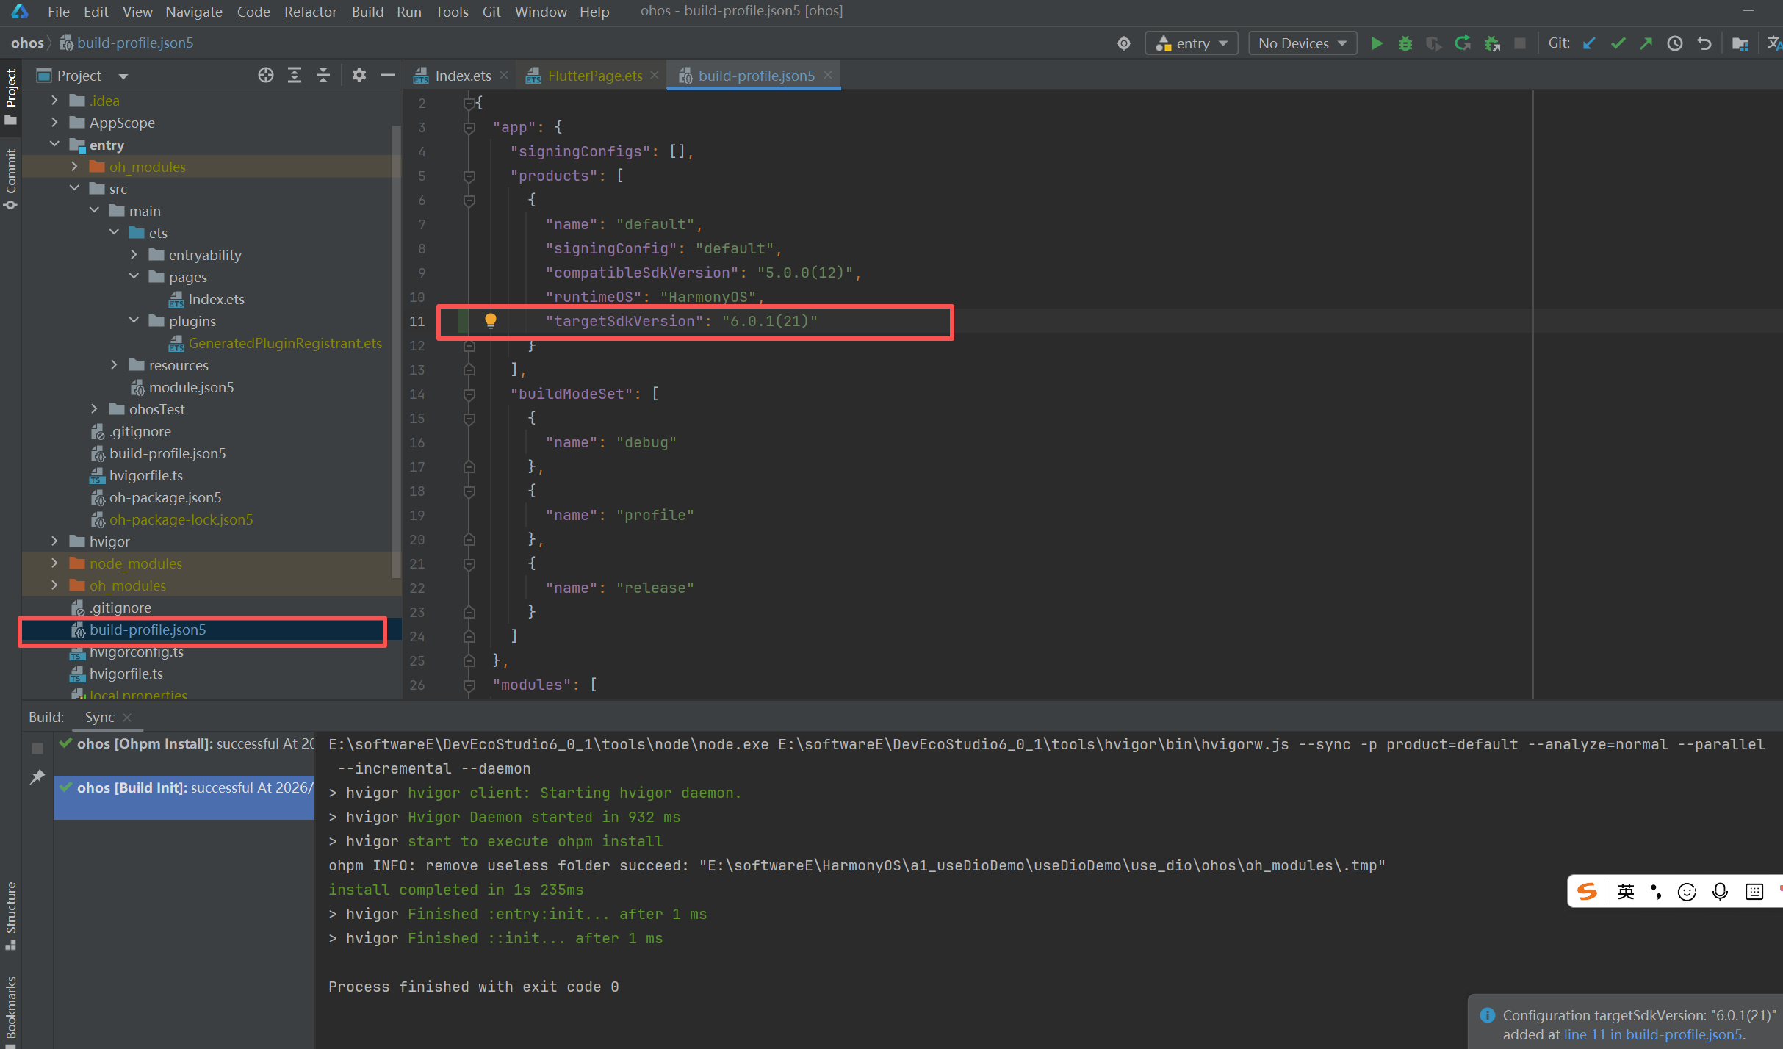Click Git Commit checkmark icon
The image size is (1783, 1049).
[x=1618, y=43]
